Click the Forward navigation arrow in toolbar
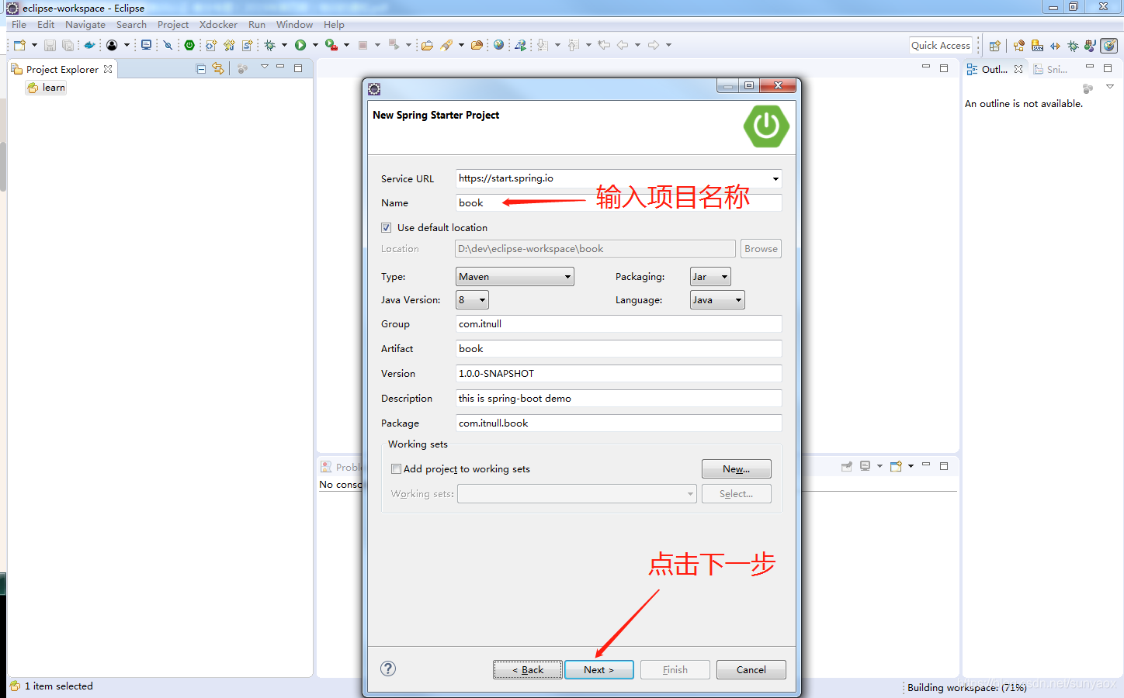 tap(654, 45)
